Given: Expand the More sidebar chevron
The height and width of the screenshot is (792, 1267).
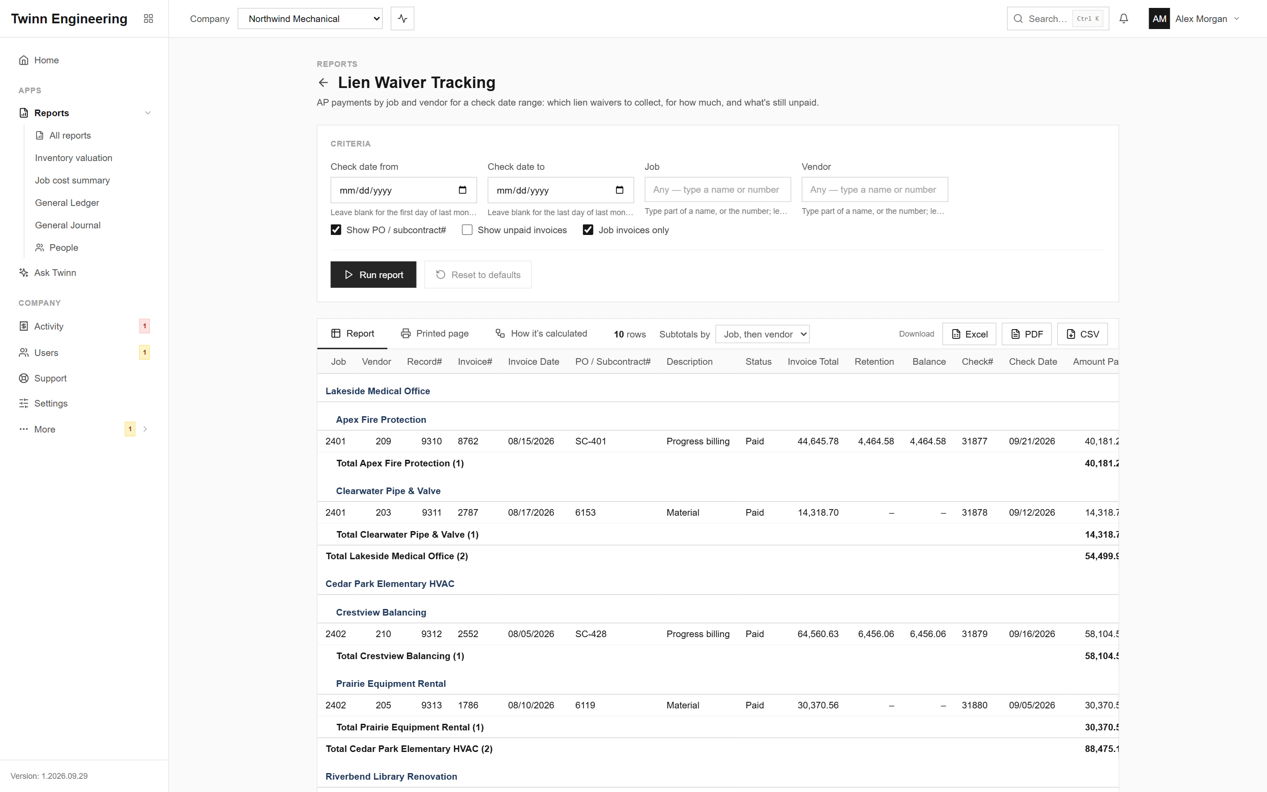Looking at the screenshot, I should point(145,429).
